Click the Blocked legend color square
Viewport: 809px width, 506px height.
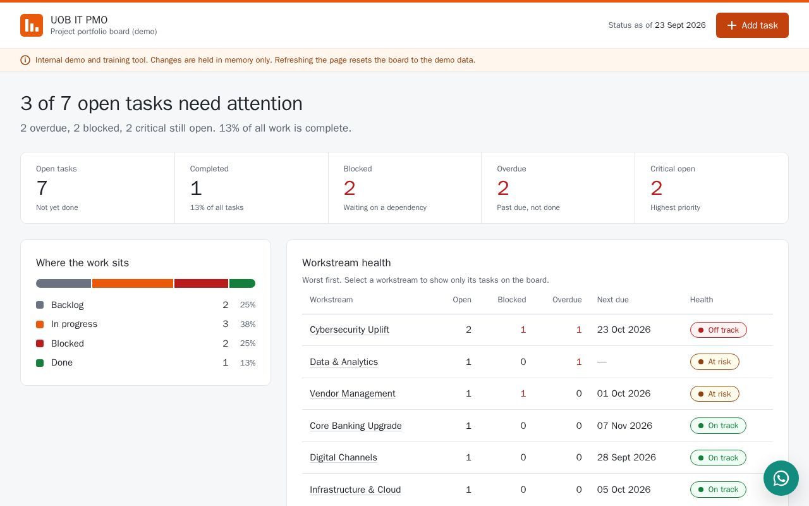coord(40,343)
